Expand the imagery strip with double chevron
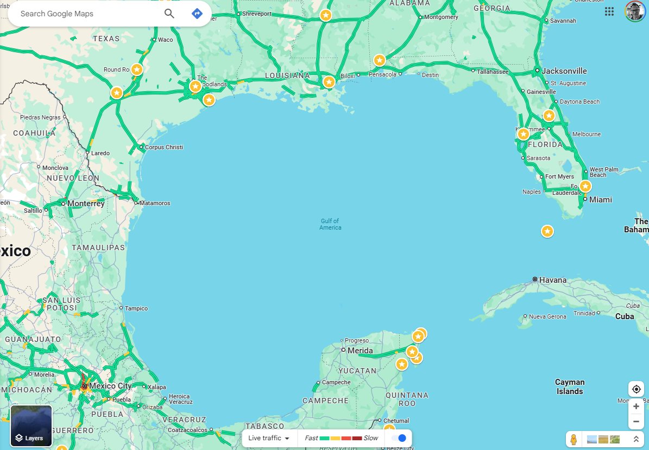This screenshot has width=649, height=450. click(636, 439)
